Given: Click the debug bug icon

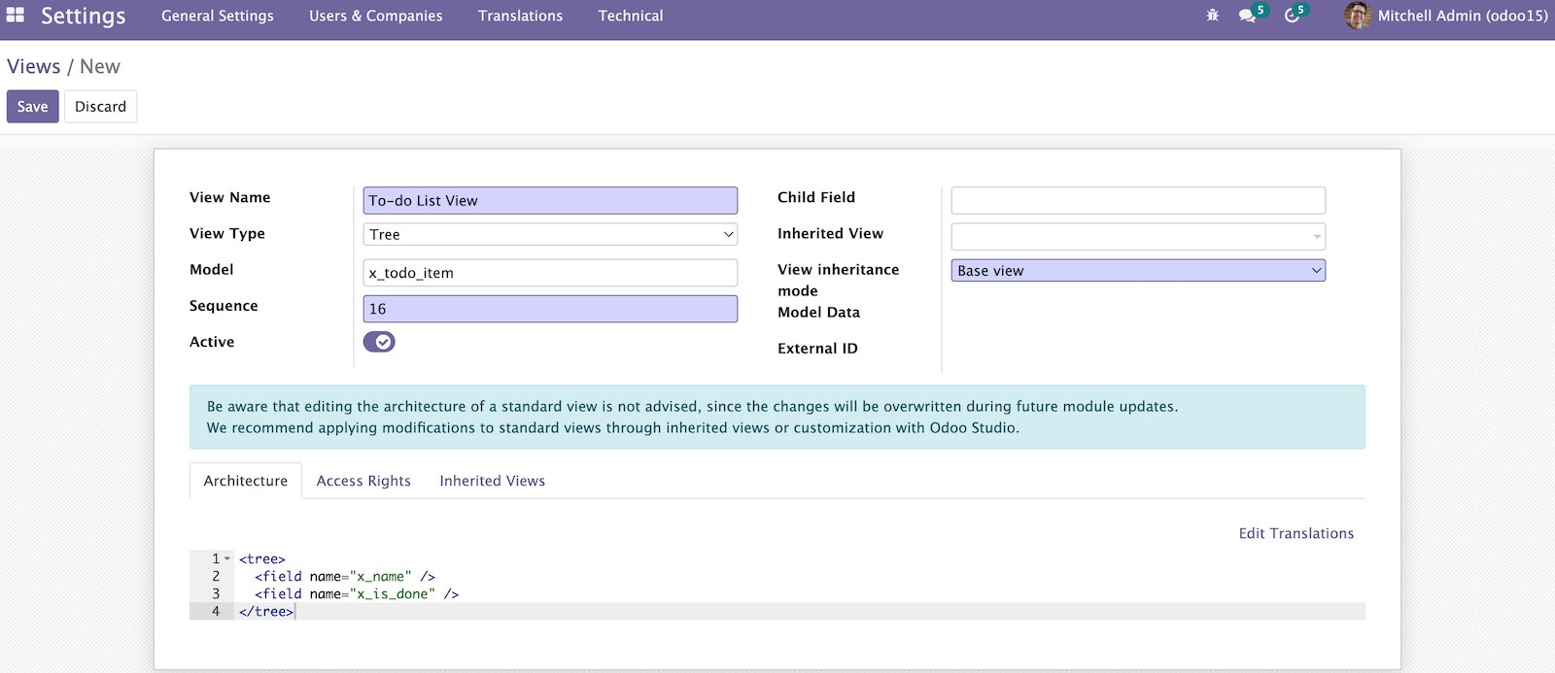Looking at the screenshot, I should (x=1212, y=16).
